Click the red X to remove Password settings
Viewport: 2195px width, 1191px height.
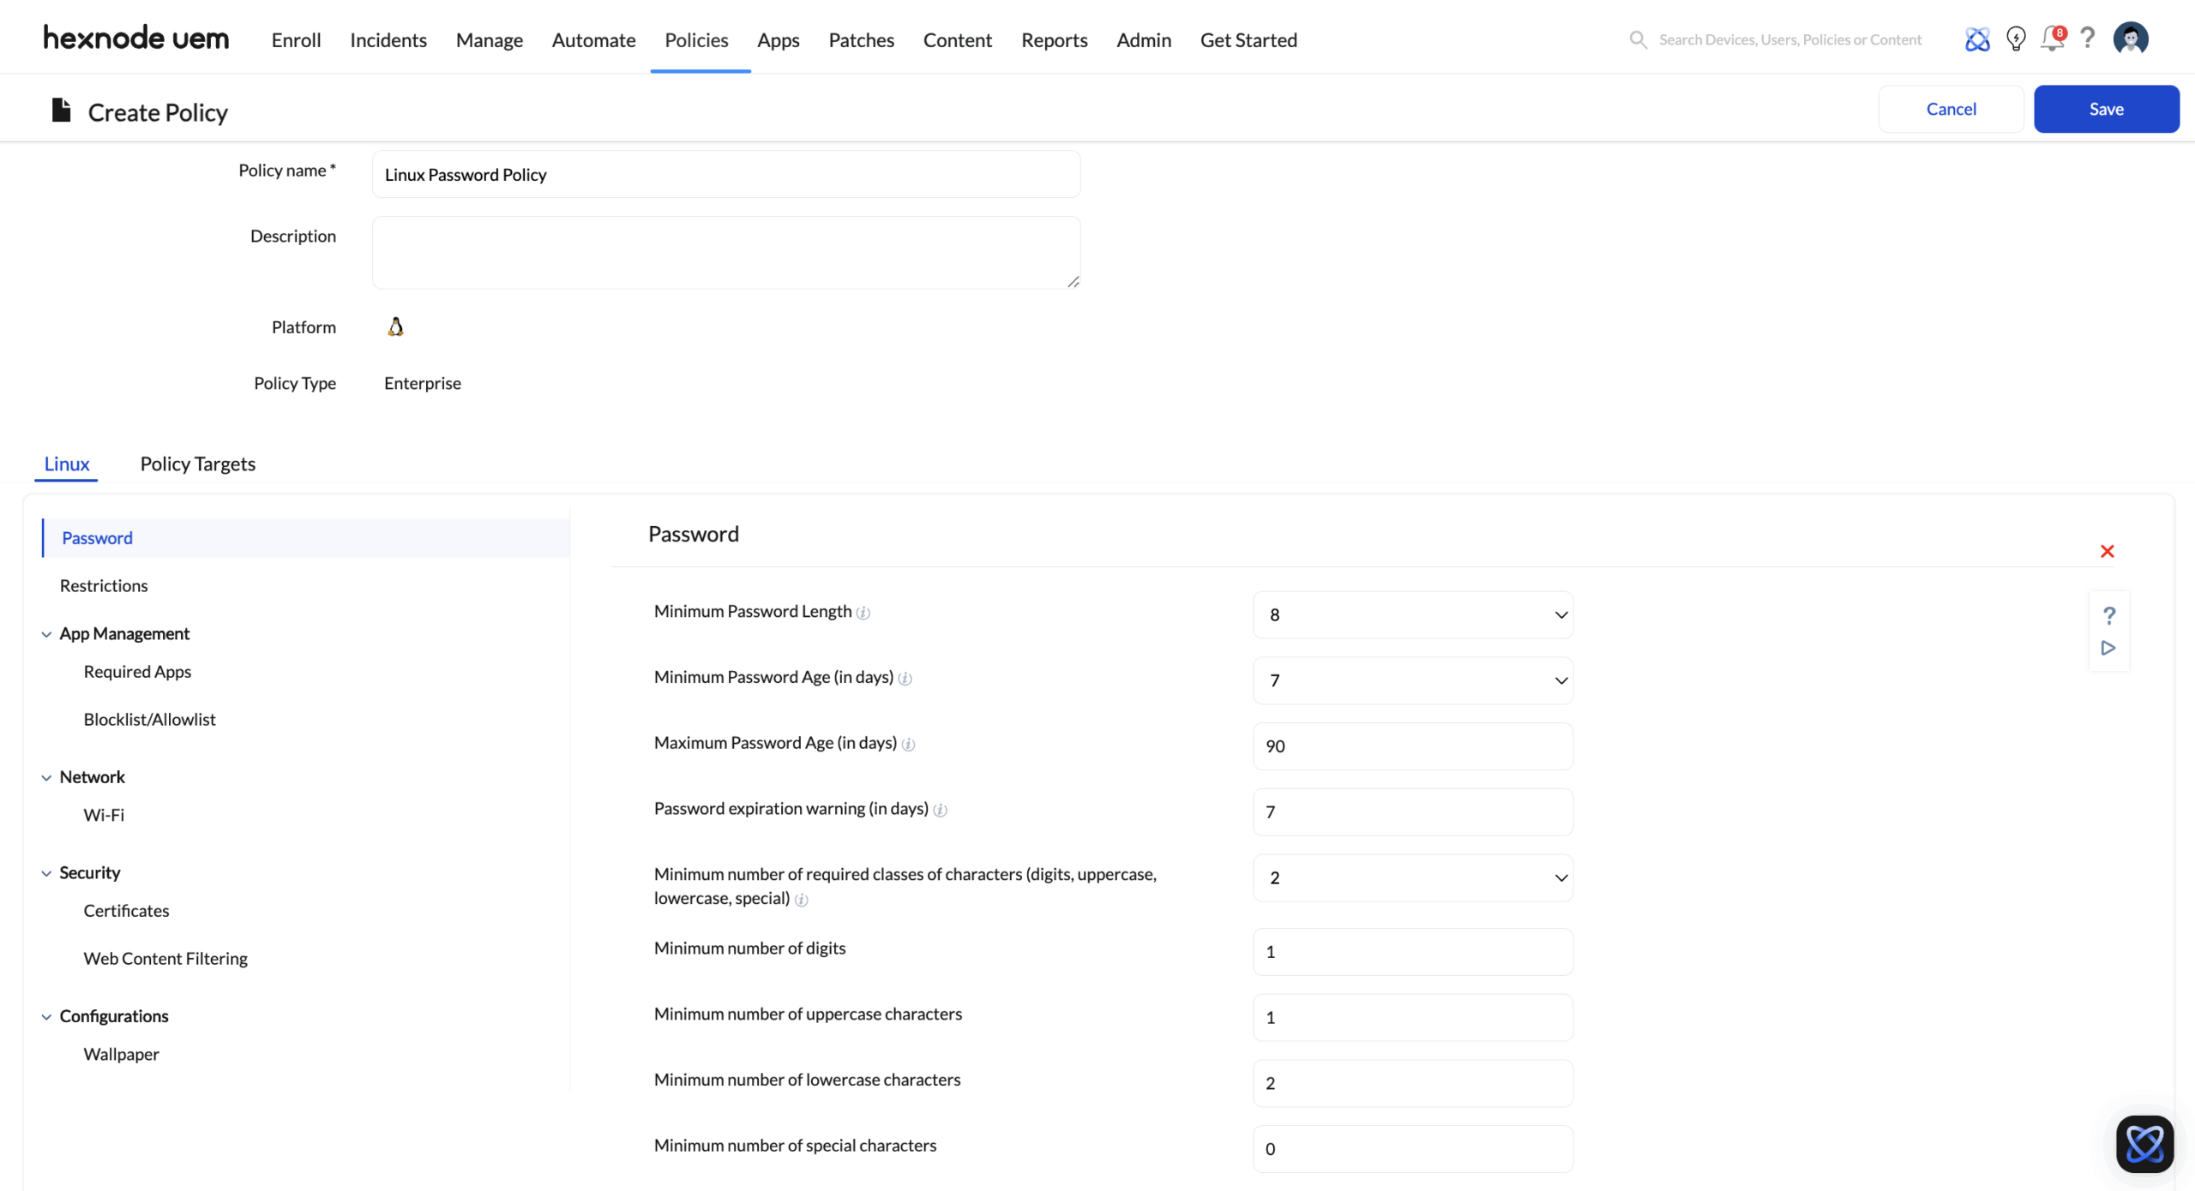click(x=2107, y=551)
